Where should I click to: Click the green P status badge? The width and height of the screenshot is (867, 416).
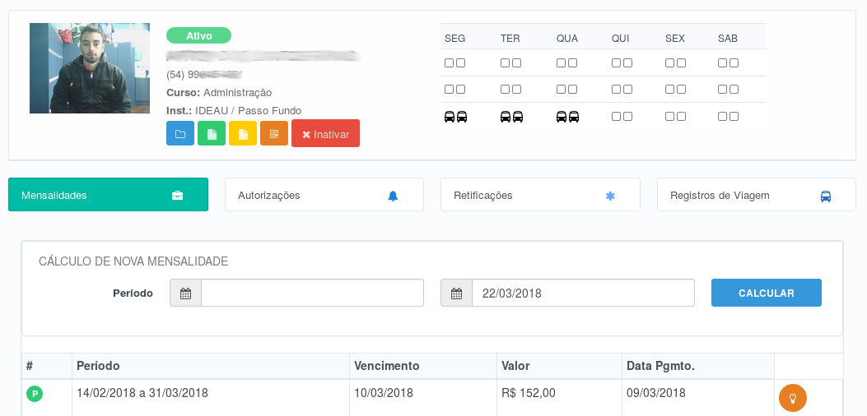pos(35,395)
